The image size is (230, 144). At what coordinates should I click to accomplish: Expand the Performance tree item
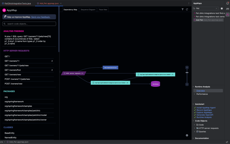195,94
